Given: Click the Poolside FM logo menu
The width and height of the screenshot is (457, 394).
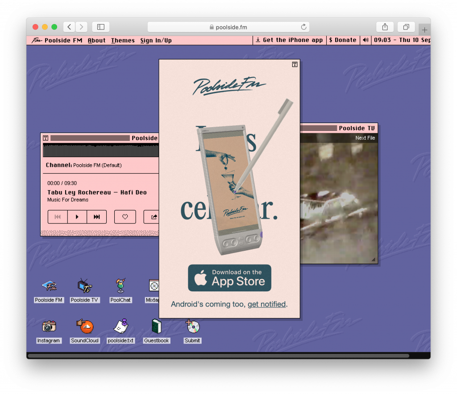Looking at the screenshot, I should pyautogui.click(x=57, y=41).
